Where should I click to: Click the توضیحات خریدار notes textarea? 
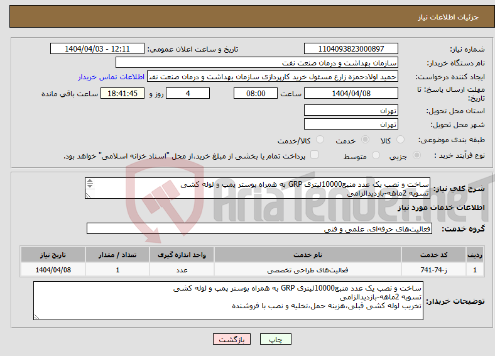tap(228, 301)
